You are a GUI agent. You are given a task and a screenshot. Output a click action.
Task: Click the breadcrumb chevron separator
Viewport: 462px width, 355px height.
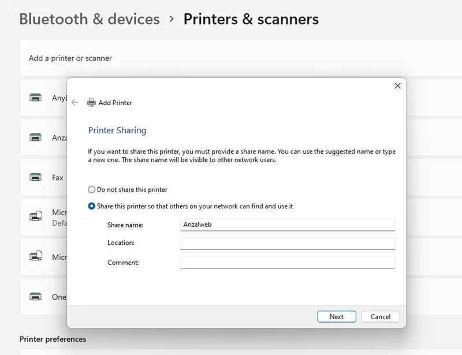(x=172, y=19)
